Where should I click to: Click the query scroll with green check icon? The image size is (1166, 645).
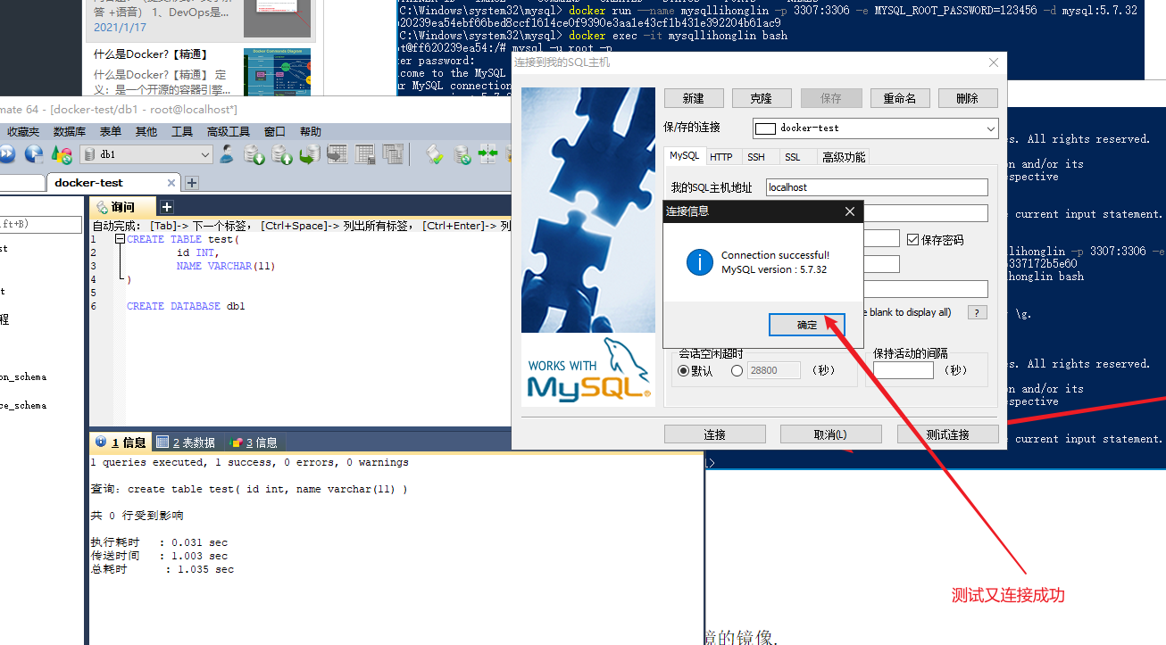(434, 154)
